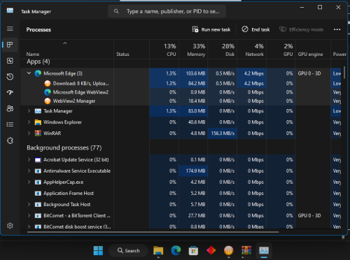350x260 pixels.
Task: Click the Efficiency mode button
Action: click(x=302, y=29)
